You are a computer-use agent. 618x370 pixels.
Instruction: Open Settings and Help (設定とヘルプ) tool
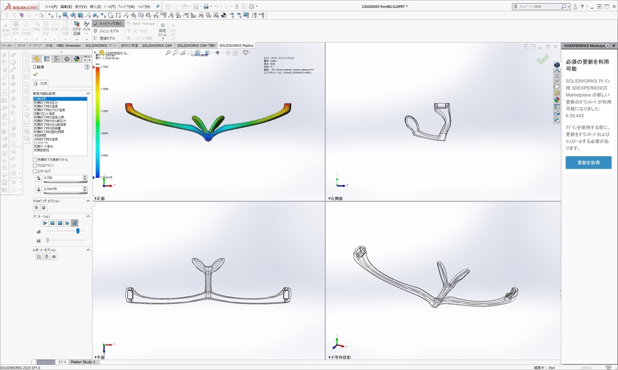coord(163,32)
